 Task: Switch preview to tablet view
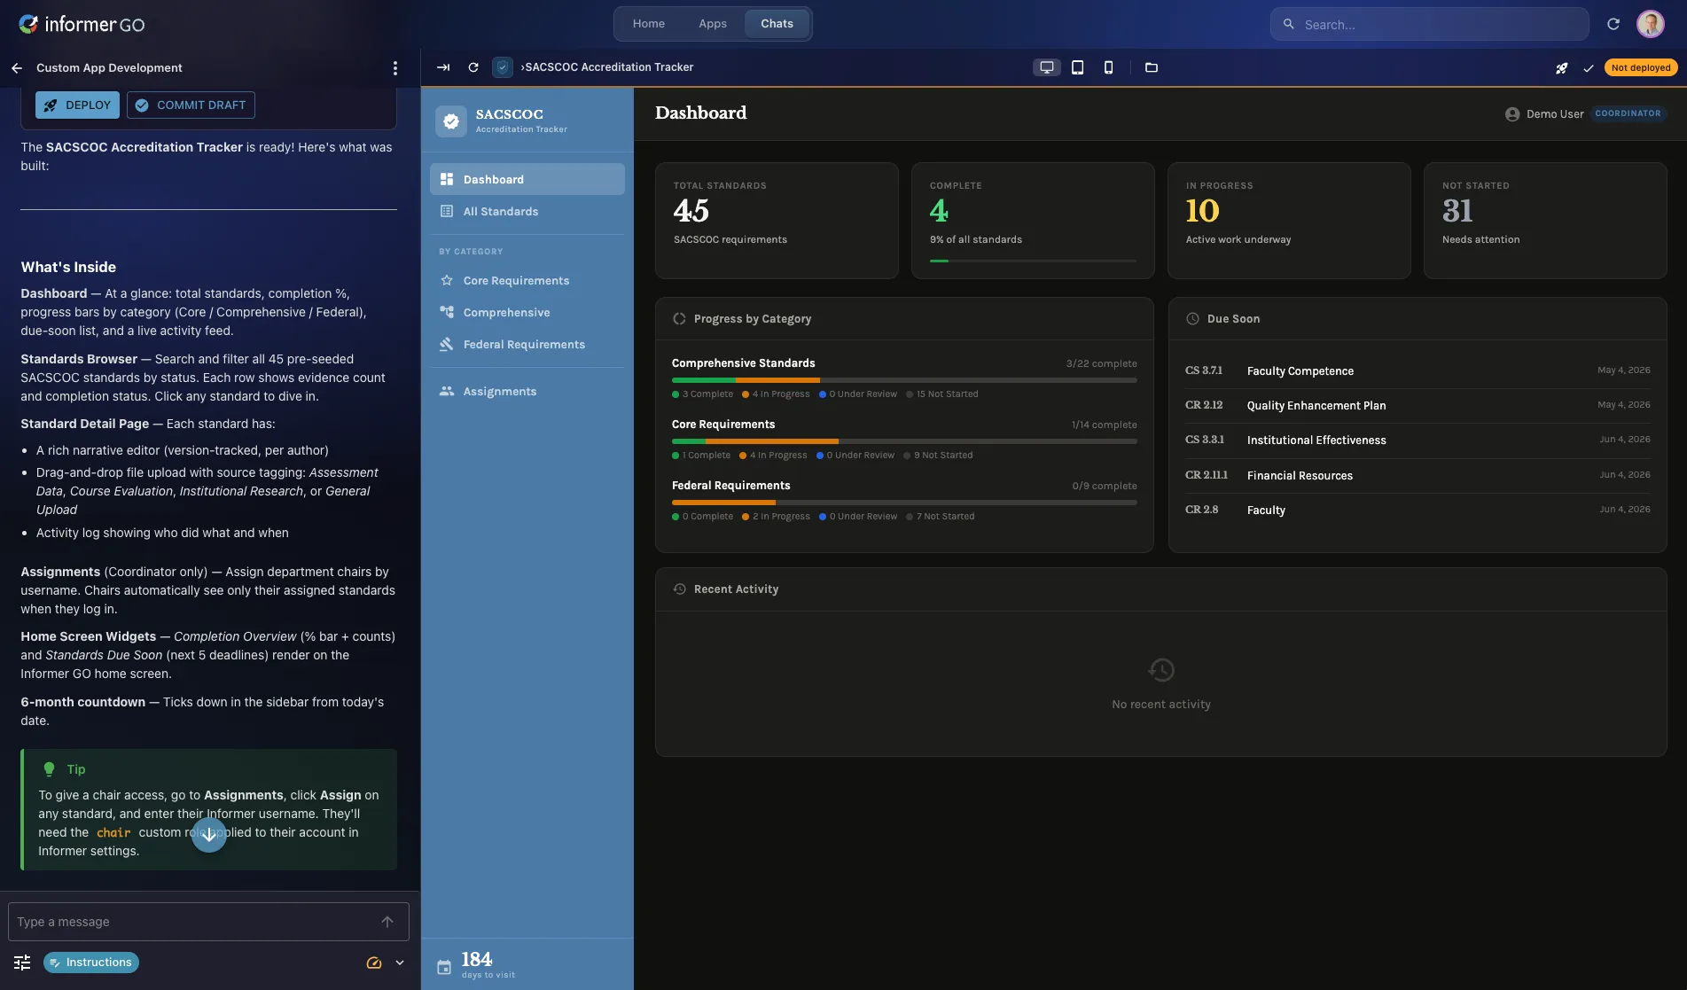pyautogui.click(x=1077, y=67)
